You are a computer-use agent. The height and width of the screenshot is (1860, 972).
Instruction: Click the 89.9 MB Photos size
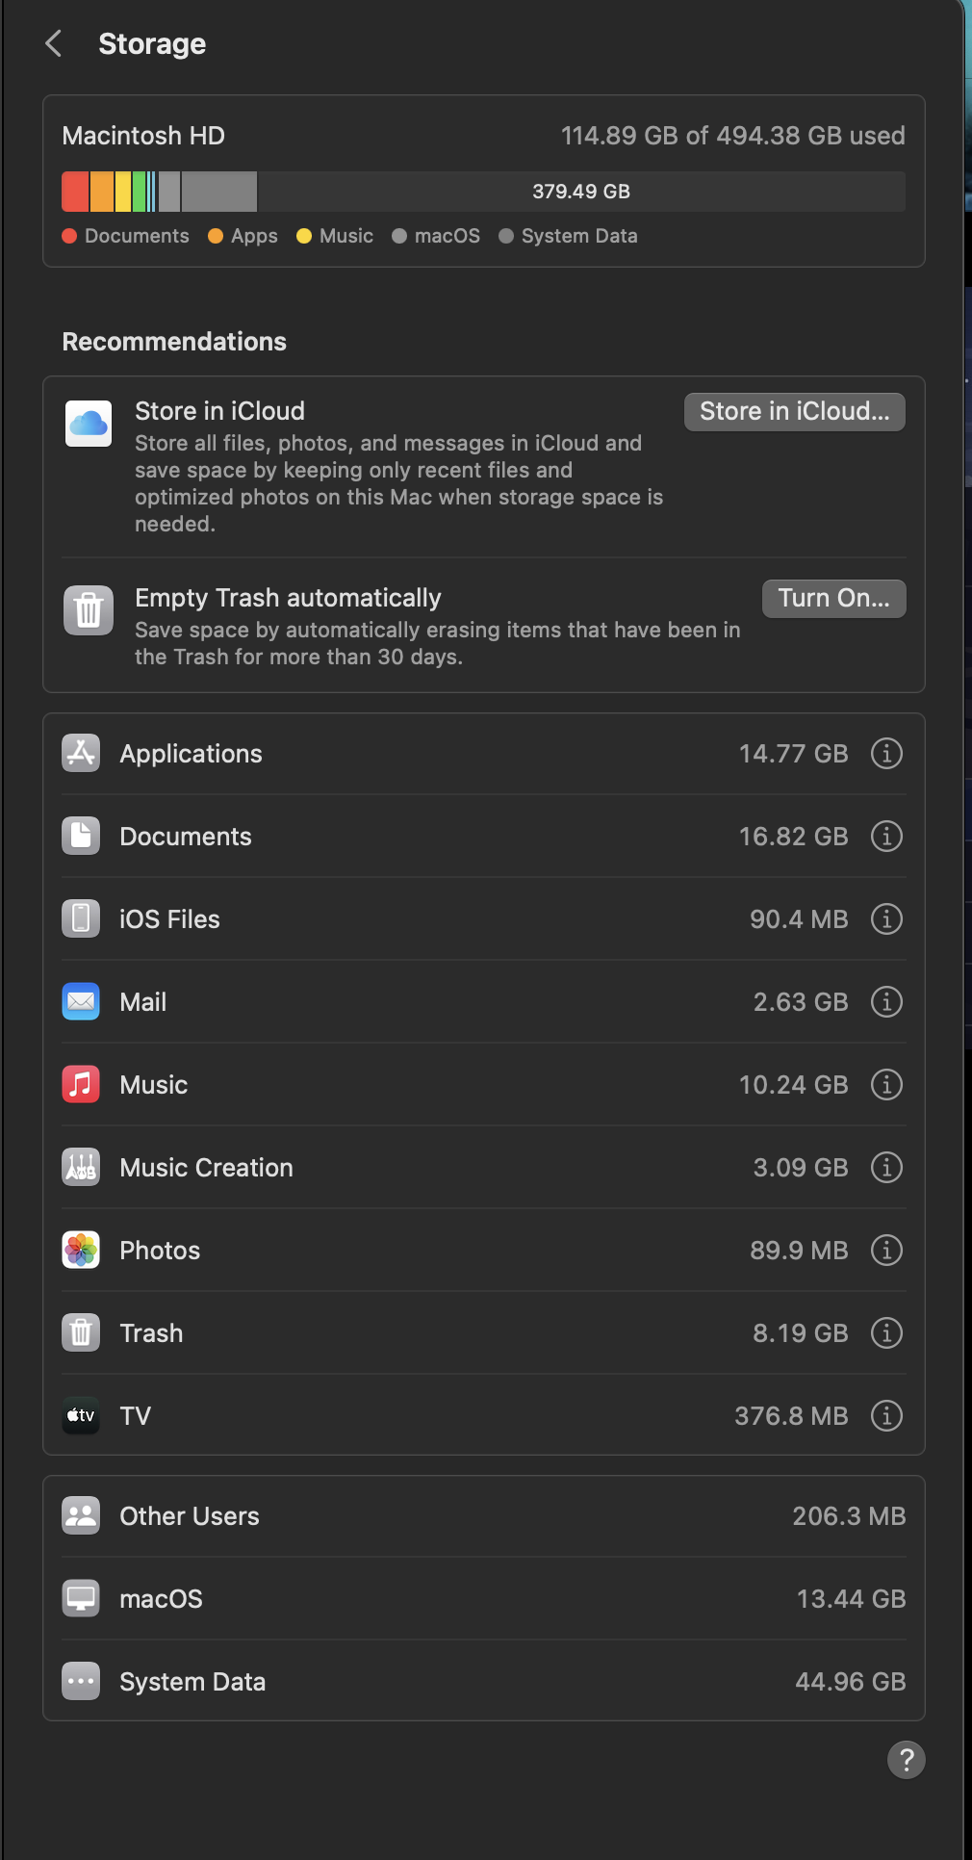coord(799,1250)
